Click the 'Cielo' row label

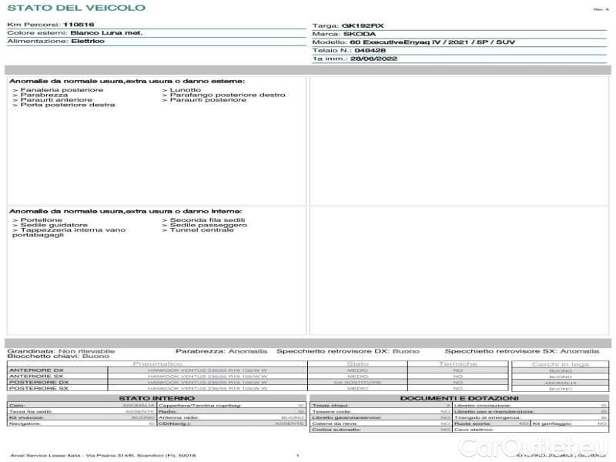coord(17,406)
